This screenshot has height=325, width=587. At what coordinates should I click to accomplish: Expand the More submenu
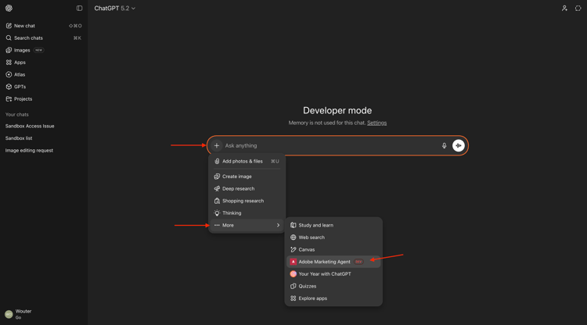247,225
